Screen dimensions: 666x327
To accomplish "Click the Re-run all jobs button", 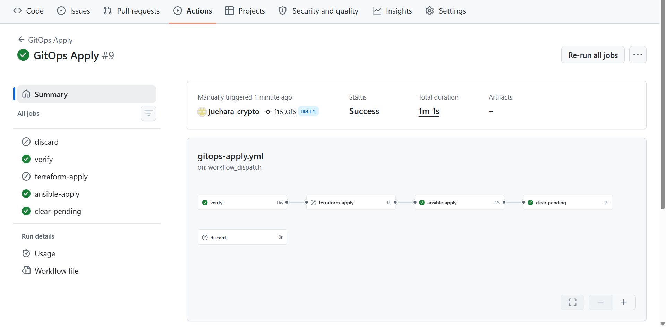I will click(593, 55).
